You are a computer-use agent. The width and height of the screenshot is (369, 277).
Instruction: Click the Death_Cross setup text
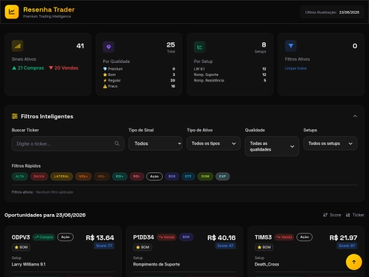[x=266, y=264]
